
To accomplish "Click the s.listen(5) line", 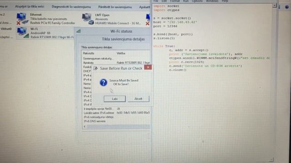I will (x=164, y=38).
